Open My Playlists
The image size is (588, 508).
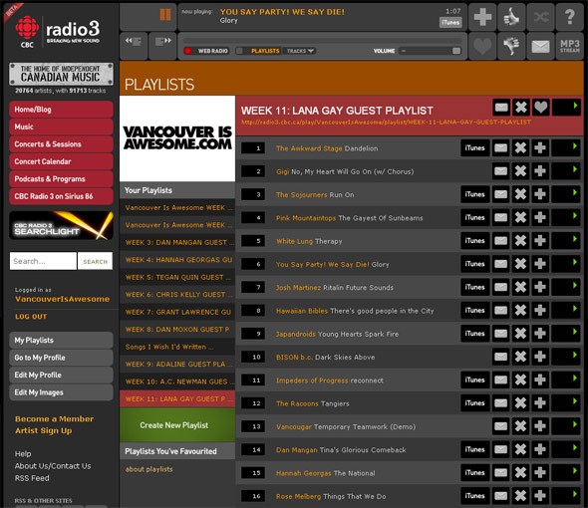pos(61,340)
